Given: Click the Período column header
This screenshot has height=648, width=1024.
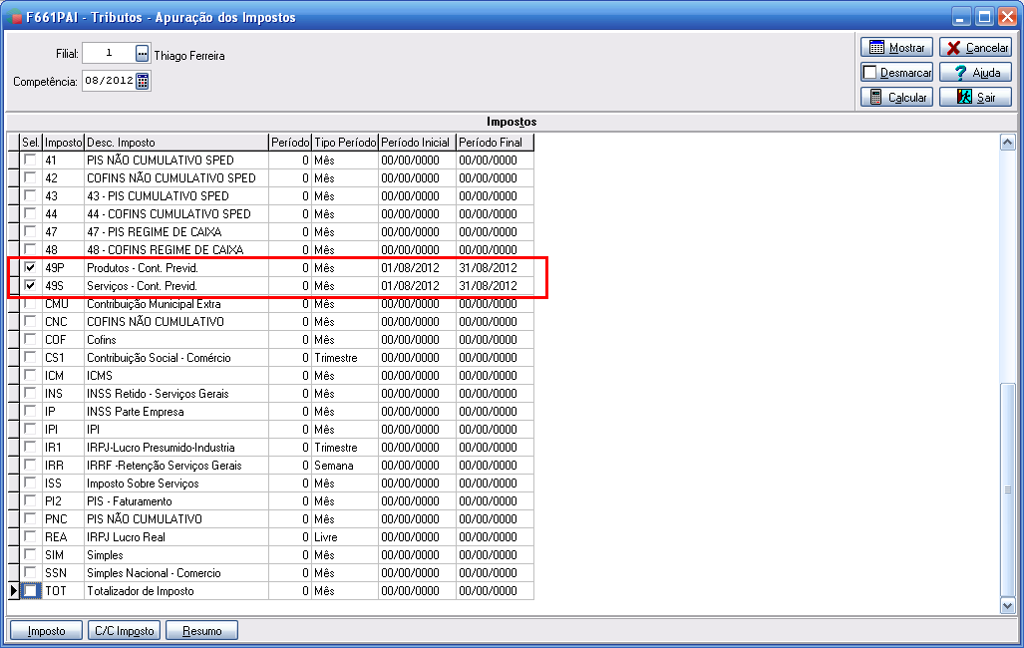Looking at the screenshot, I should [x=290, y=143].
